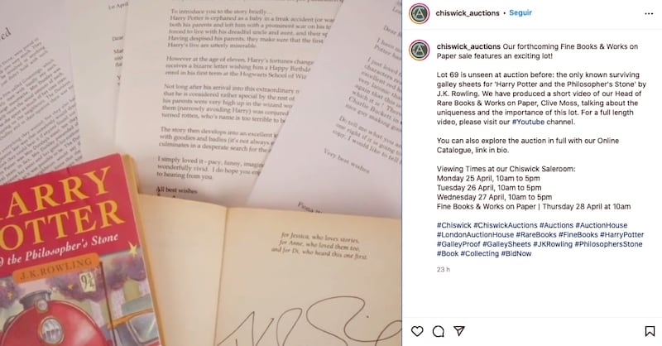Open chiswick_auctions username in post header
662x346 pixels.
click(x=468, y=13)
